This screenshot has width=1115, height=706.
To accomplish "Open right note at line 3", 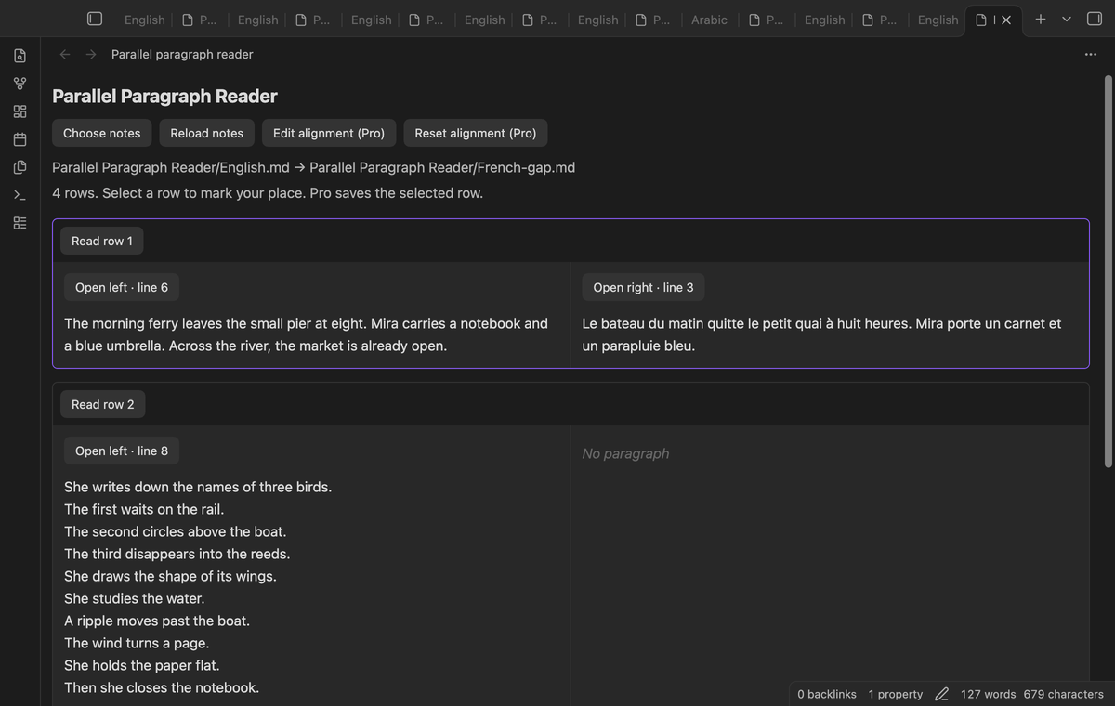I will (643, 287).
